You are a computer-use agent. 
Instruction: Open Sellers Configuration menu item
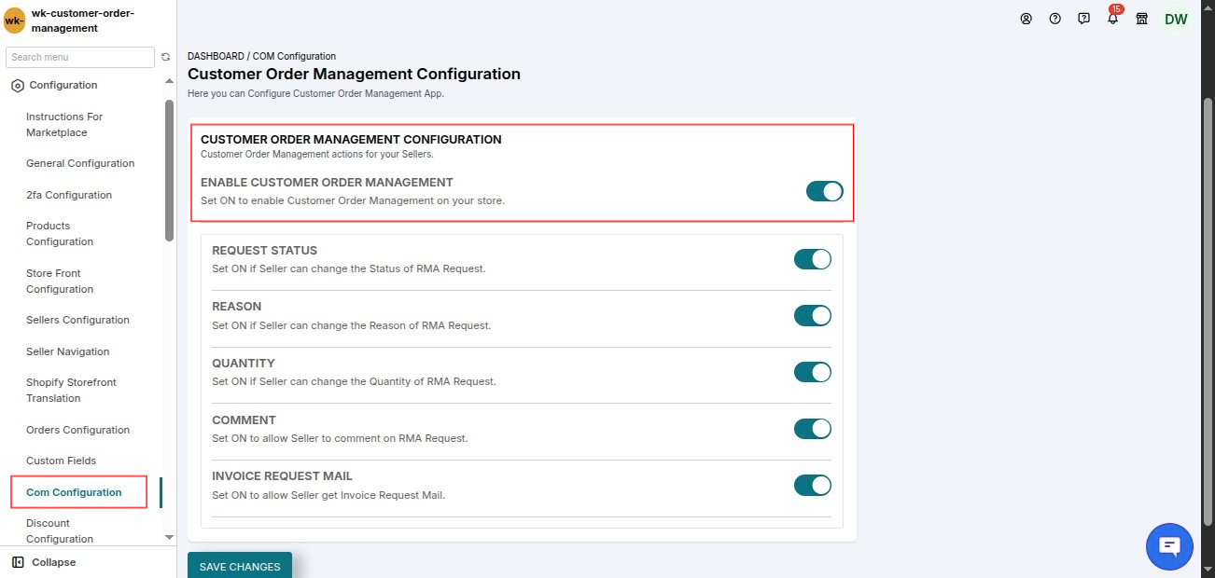tap(77, 320)
